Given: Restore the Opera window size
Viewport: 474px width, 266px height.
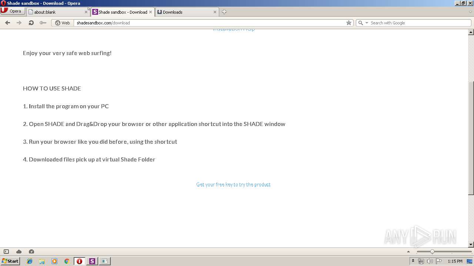Looking at the screenshot, I should pyautogui.click(x=463, y=3).
